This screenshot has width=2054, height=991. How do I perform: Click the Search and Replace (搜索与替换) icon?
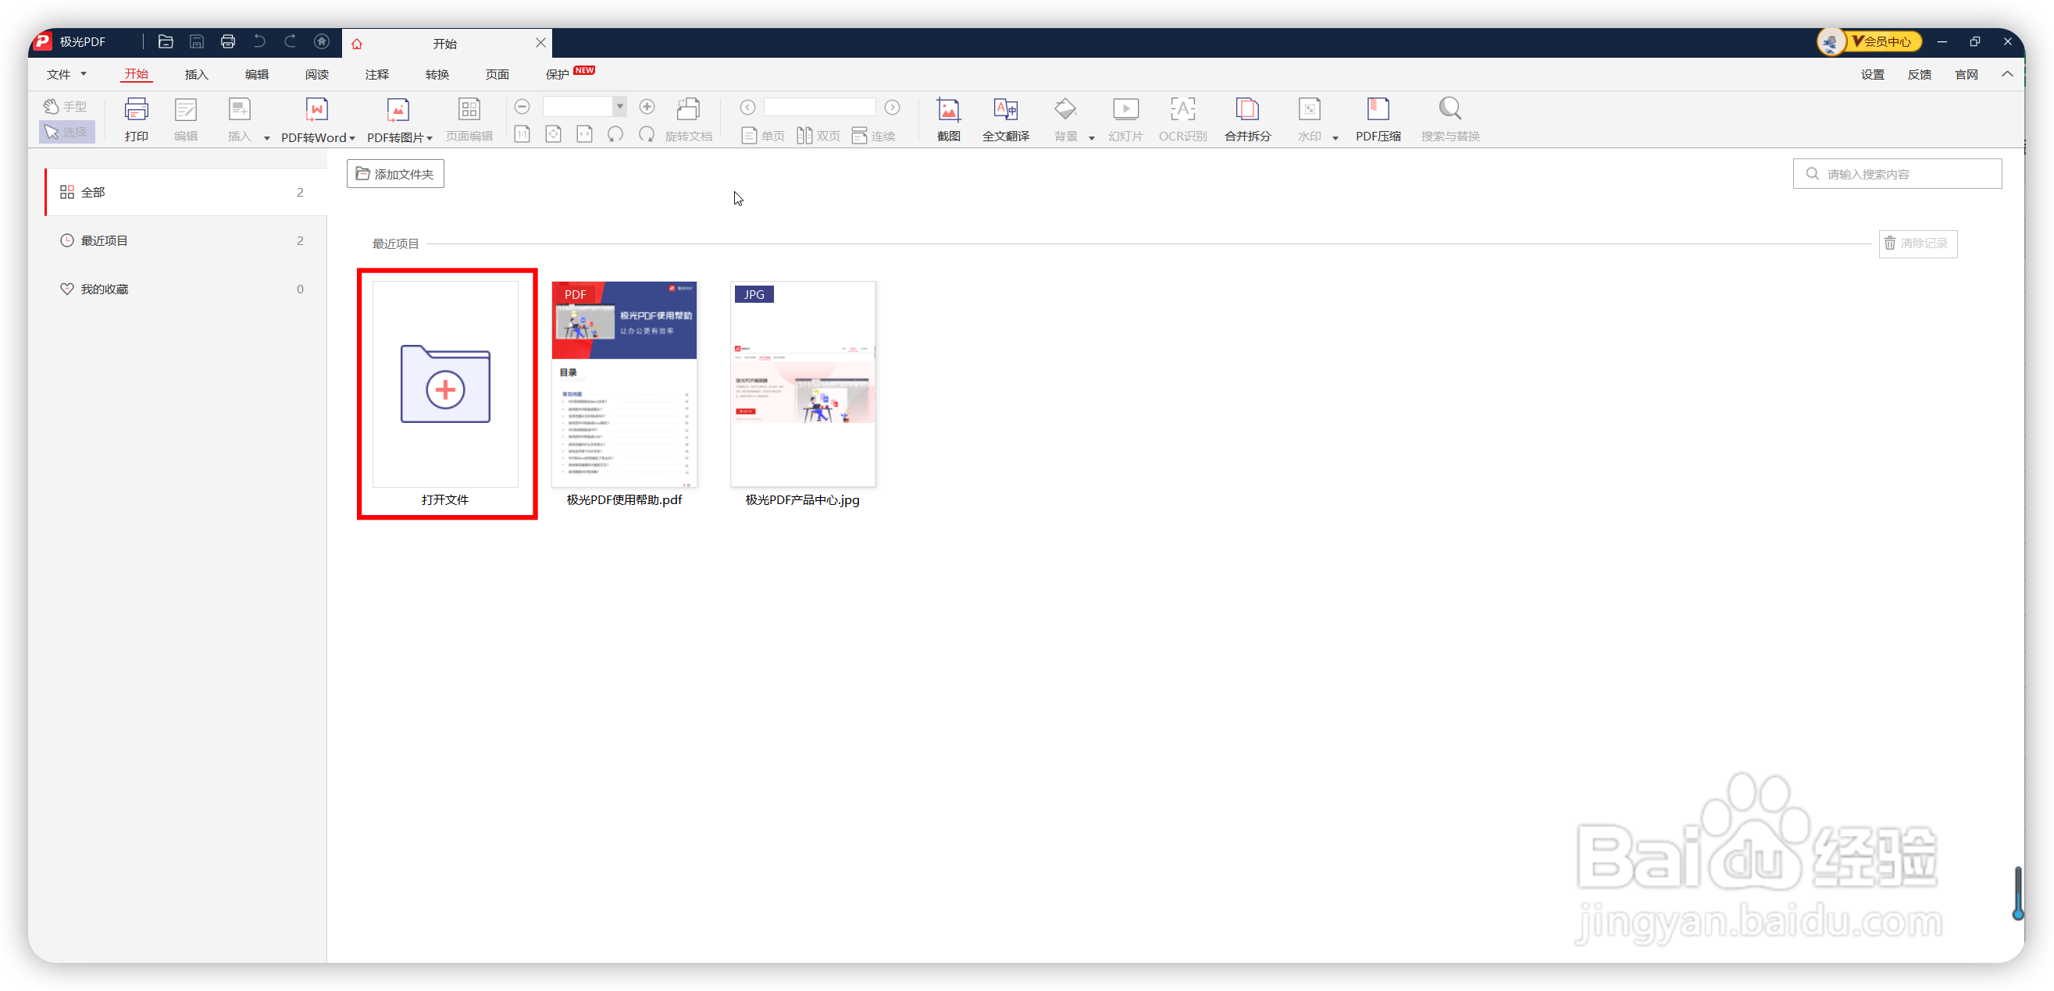point(1450,110)
